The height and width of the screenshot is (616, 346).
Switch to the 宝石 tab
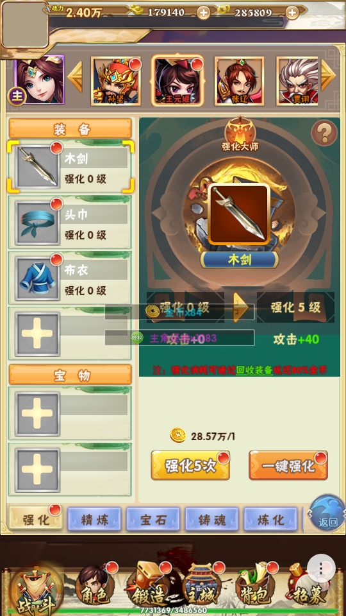pyautogui.click(x=153, y=519)
